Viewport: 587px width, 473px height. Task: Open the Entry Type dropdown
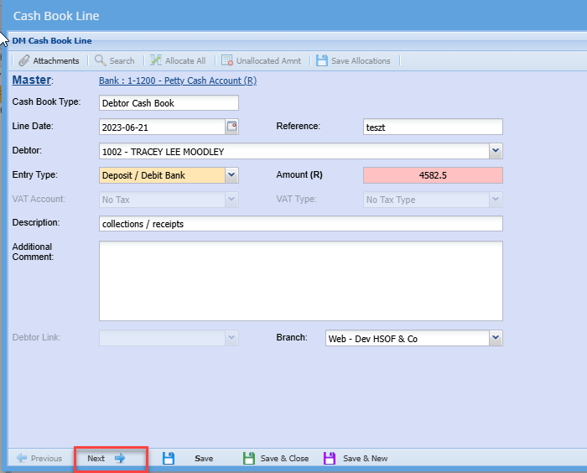point(232,175)
